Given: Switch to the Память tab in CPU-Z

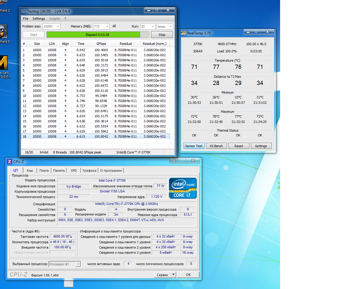Looking at the screenshot, I should coord(59,171).
